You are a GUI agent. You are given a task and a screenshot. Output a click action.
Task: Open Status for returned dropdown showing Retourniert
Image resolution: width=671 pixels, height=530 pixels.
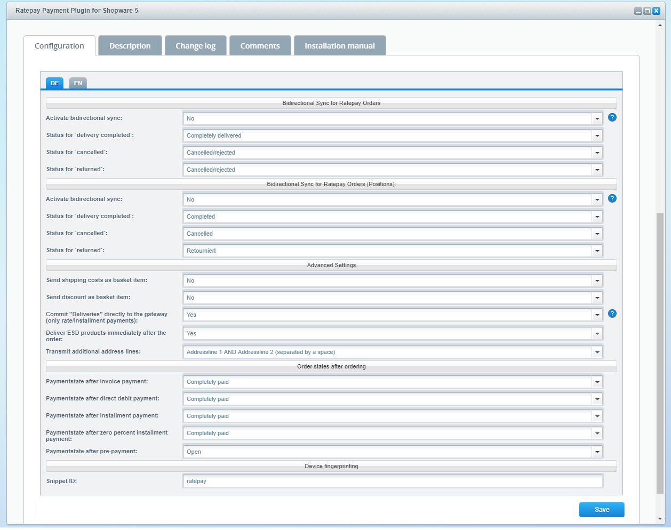pos(597,251)
